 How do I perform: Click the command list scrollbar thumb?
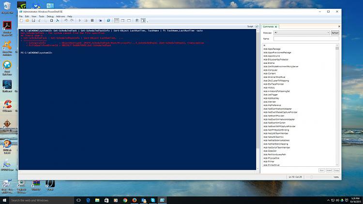[337, 48]
